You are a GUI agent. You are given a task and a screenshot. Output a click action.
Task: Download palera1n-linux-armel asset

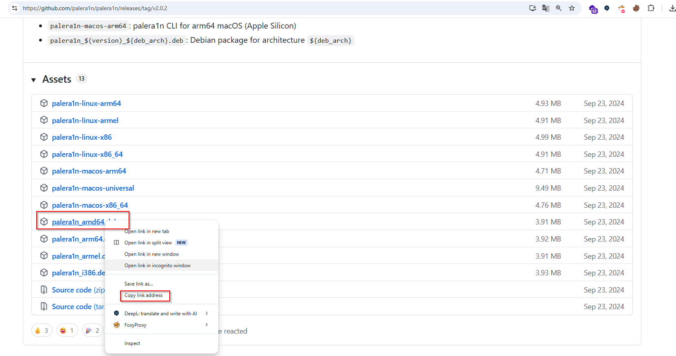(x=85, y=121)
